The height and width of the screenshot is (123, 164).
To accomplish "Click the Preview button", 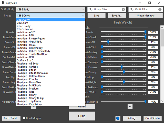I will 82,107.
